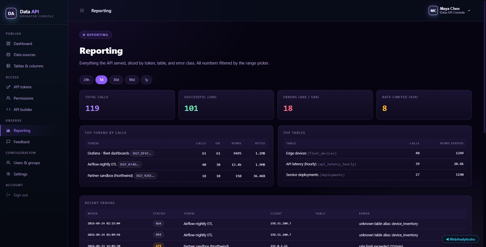Click the Sign out arrow icon
Screen dimensions: 486x247
pos(8,195)
